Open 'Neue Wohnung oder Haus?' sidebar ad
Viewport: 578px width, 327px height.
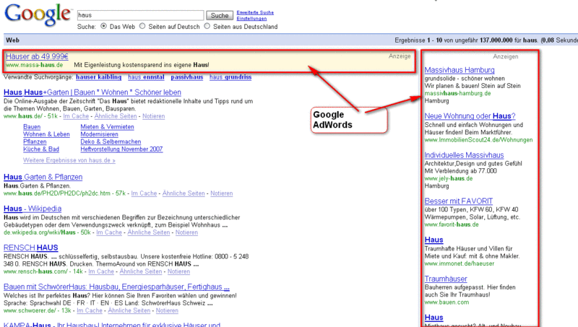click(x=470, y=116)
